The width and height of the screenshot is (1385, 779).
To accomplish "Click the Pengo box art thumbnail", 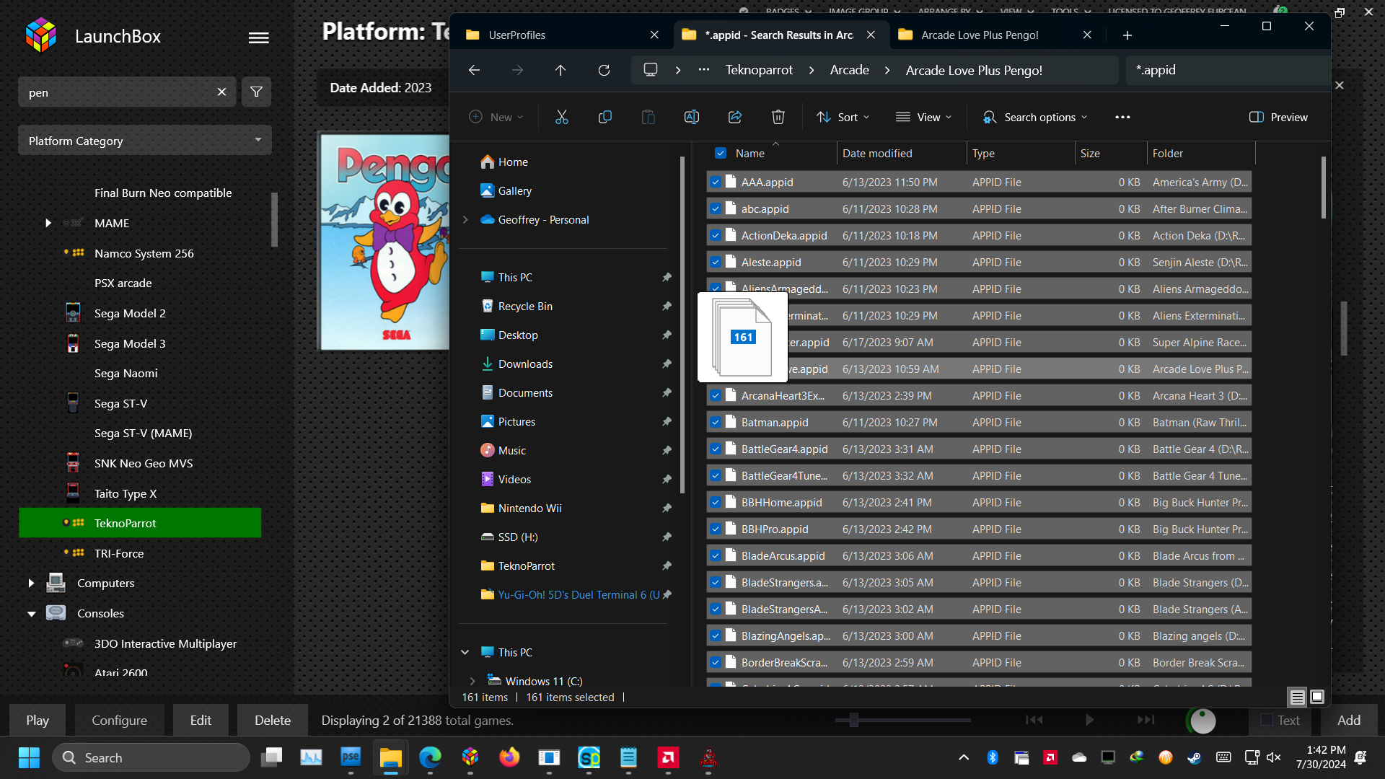I will tap(385, 242).
